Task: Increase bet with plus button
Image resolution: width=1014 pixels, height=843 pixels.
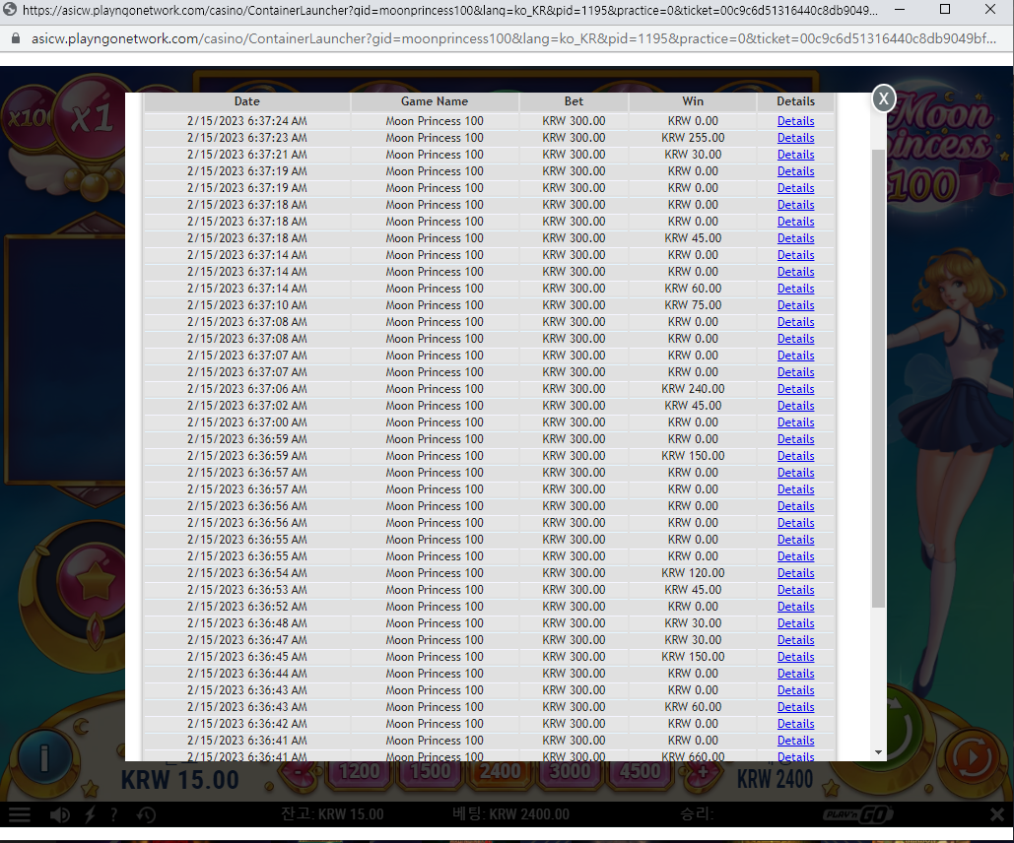Action: 703,773
